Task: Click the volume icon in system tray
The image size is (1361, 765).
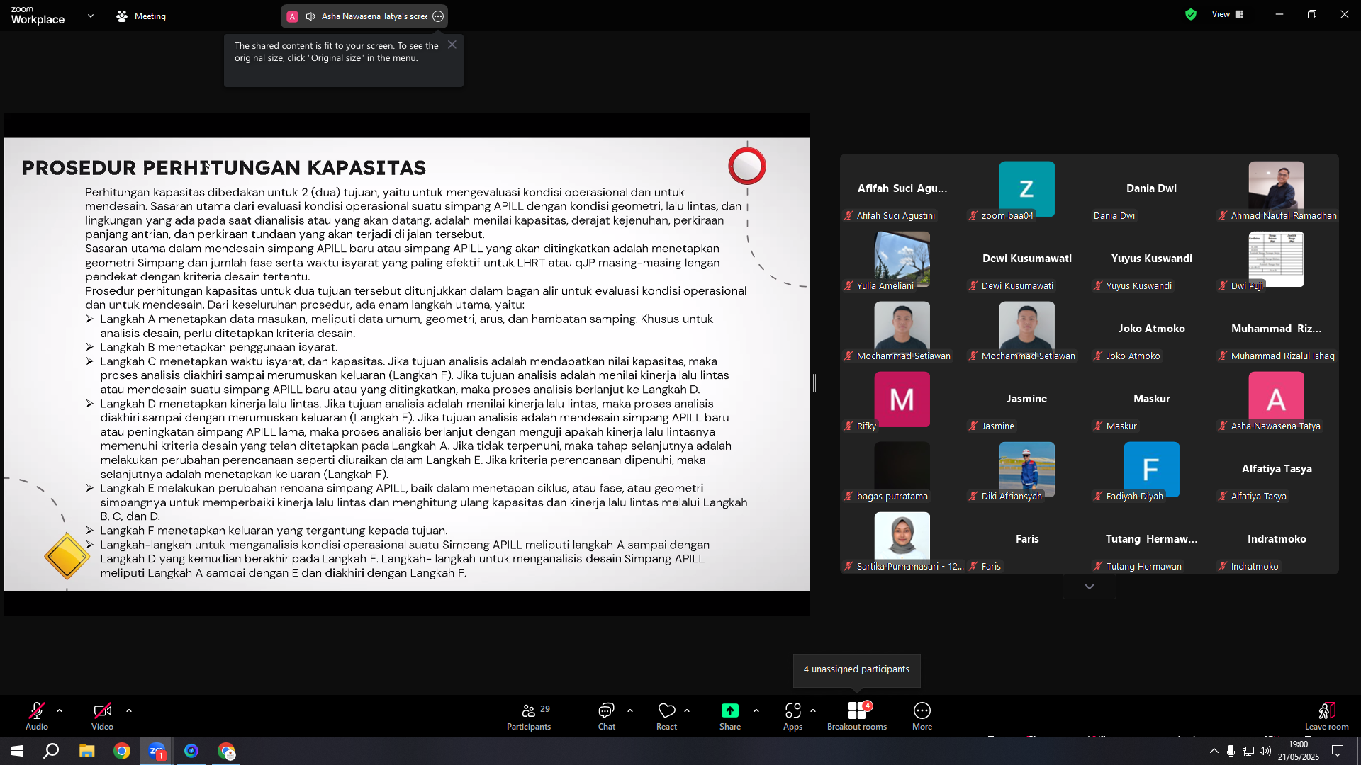Action: [x=1265, y=751]
